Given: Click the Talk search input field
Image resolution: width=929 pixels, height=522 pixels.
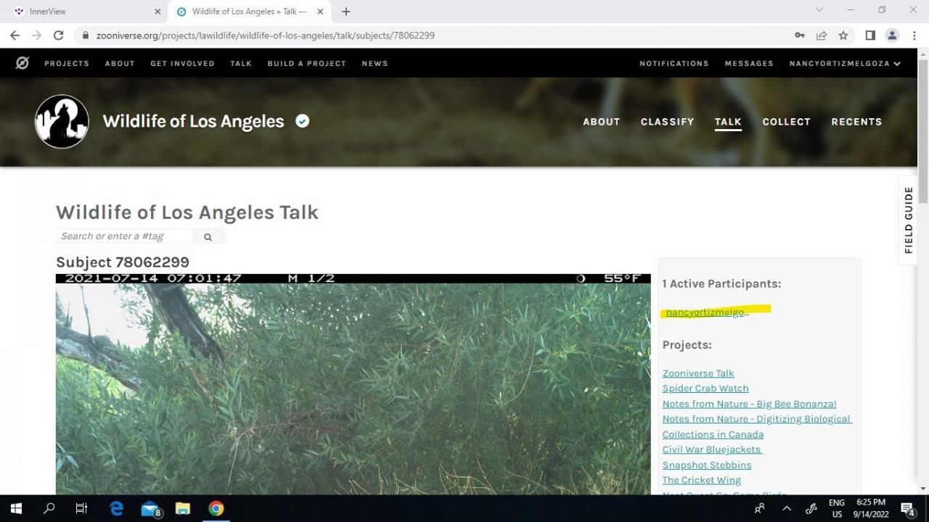Looking at the screenshot, I should (125, 236).
